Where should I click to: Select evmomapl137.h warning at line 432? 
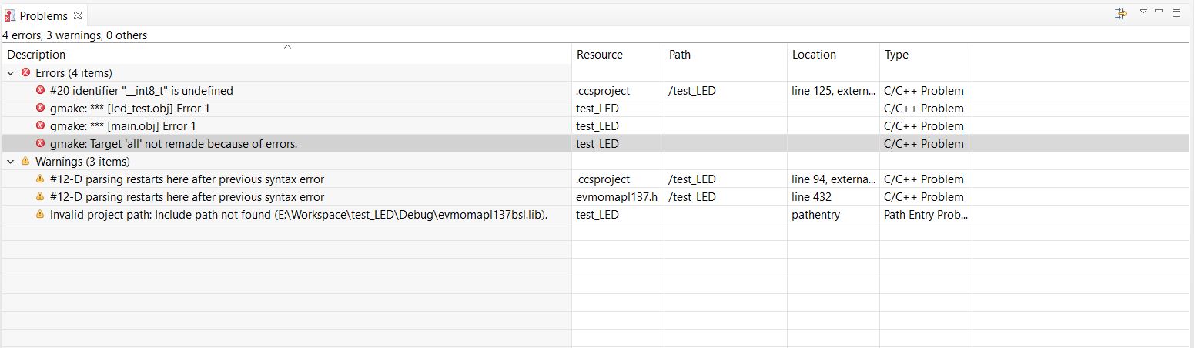pos(597,196)
